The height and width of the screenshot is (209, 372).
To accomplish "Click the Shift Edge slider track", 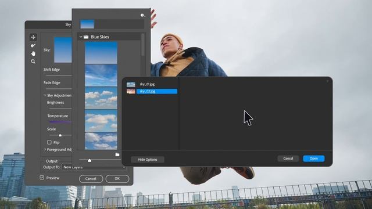I will pos(59,75).
